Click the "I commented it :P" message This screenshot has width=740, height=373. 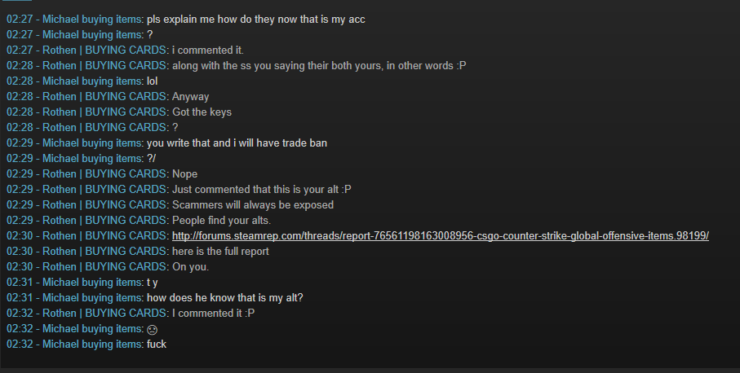[x=213, y=314]
